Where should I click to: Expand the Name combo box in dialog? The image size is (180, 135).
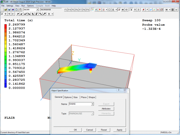92,104
